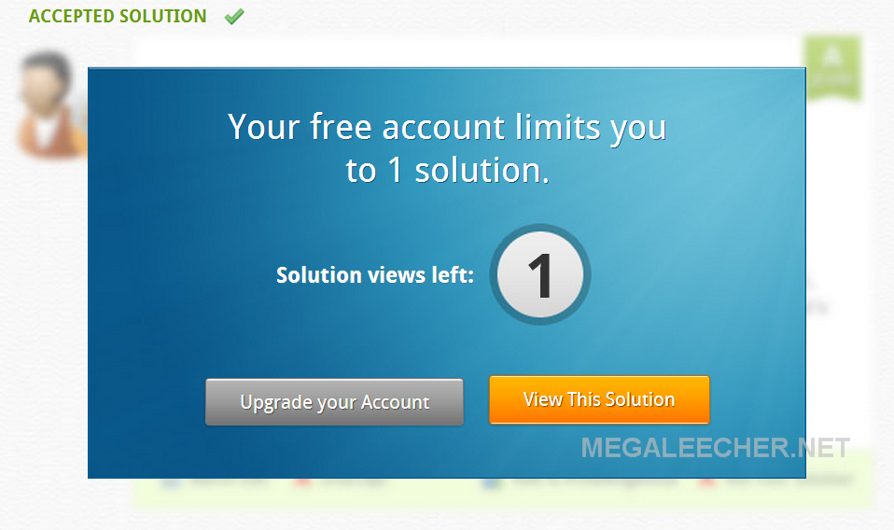Viewport: 894px width, 530px height.
Task: Click the first blurred blue icon below the dialog
Action: click(171, 483)
